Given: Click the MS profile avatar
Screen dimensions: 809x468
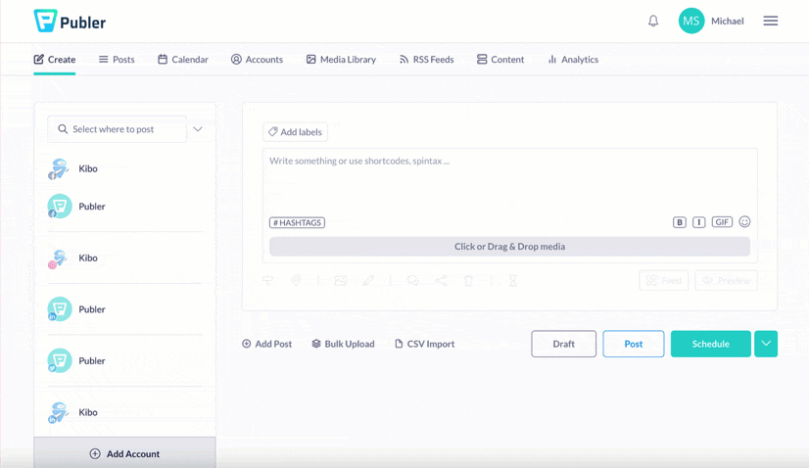Looking at the screenshot, I should pyautogui.click(x=691, y=21).
